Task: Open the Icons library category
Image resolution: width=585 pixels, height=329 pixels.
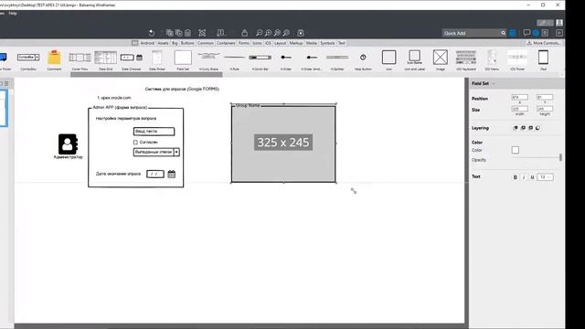Action: click(x=257, y=43)
